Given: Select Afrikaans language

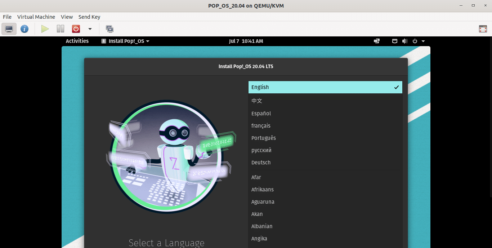Looking at the screenshot, I should click(325, 190).
